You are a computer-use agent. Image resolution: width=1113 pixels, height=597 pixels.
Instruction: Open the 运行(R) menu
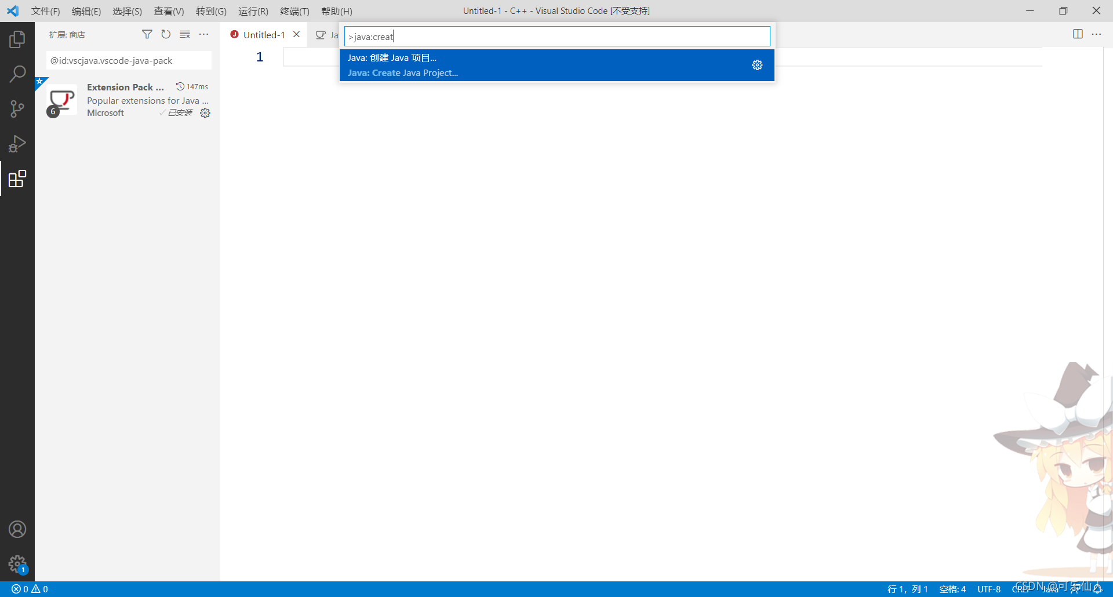(253, 11)
